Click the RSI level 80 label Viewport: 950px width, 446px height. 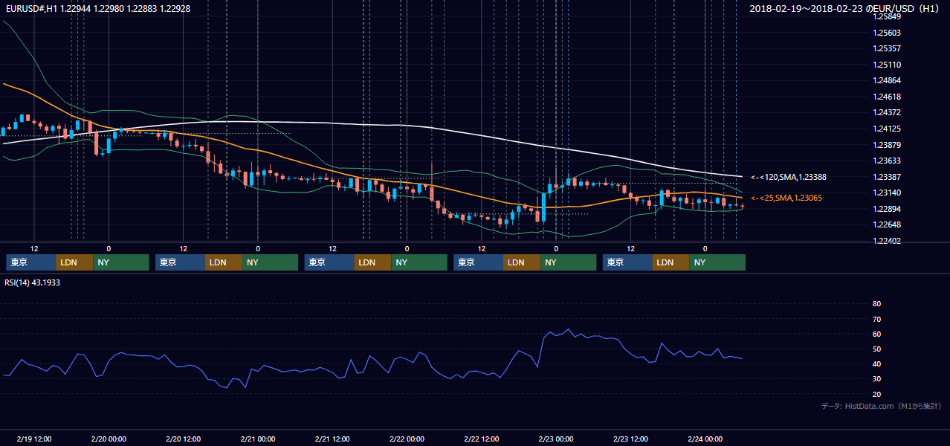[876, 304]
